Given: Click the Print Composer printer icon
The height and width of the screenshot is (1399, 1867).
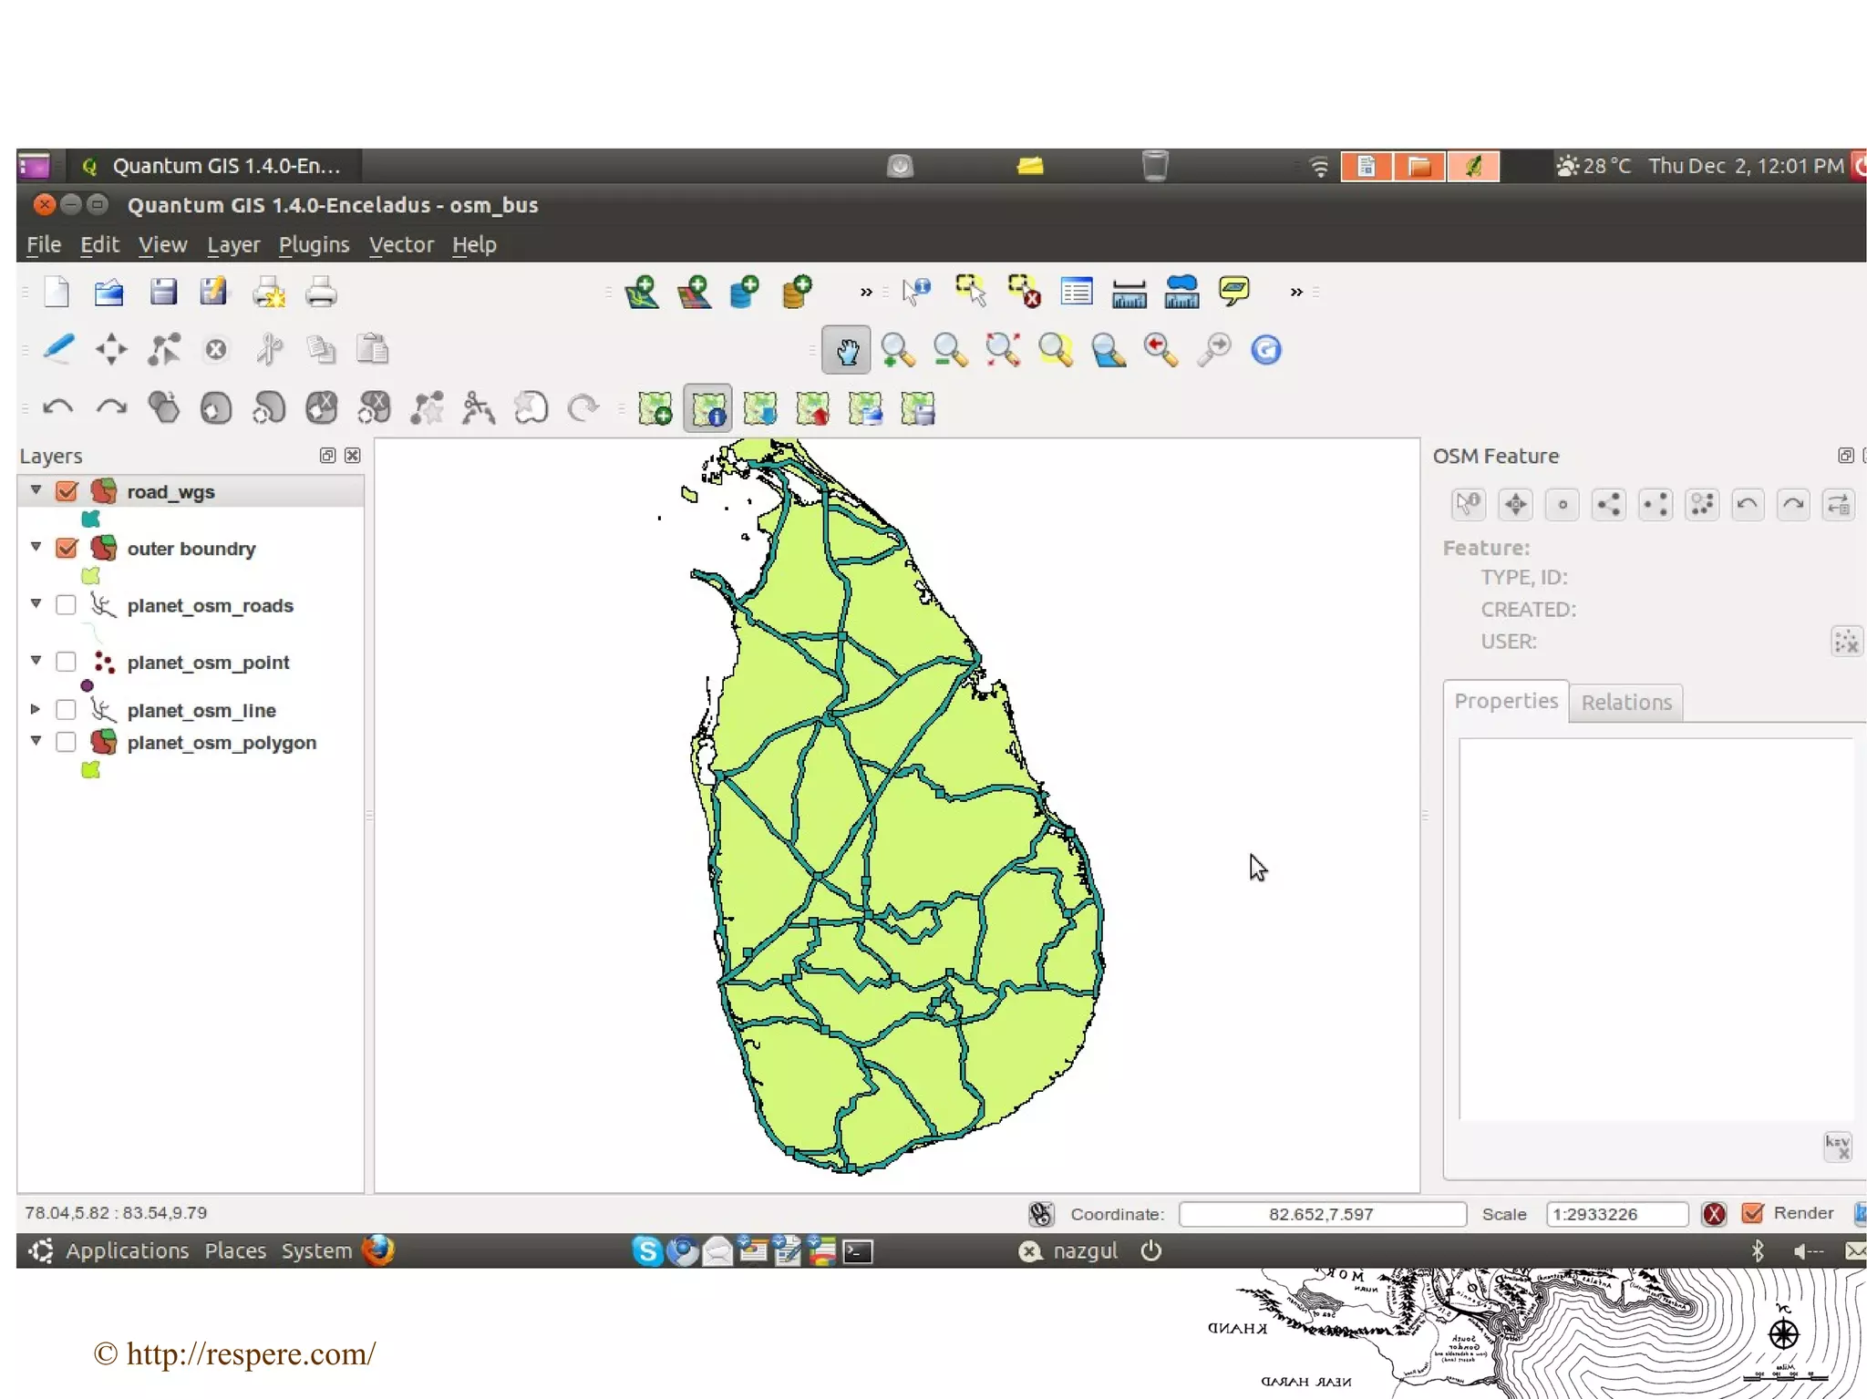Looking at the screenshot, I should pos(320,293).
